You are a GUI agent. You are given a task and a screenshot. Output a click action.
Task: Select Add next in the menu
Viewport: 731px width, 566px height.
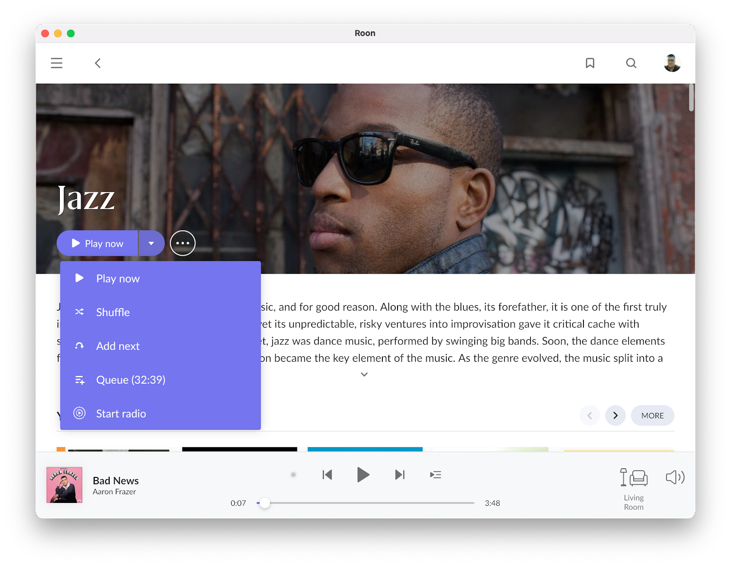coord(160,346)
